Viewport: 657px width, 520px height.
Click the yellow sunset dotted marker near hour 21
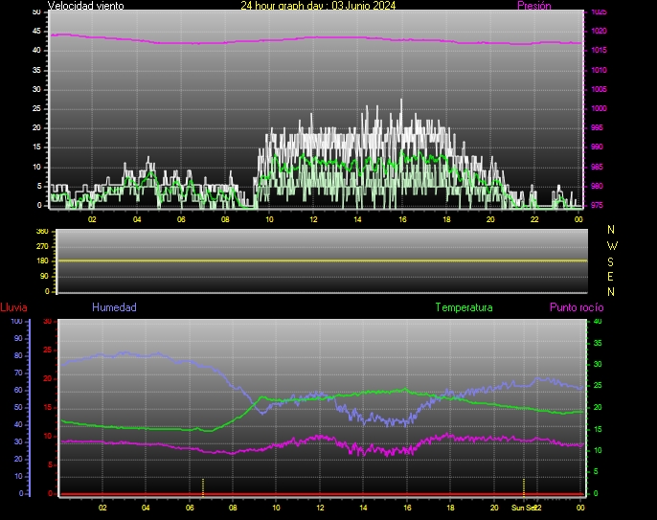click(x=524, y=487)
